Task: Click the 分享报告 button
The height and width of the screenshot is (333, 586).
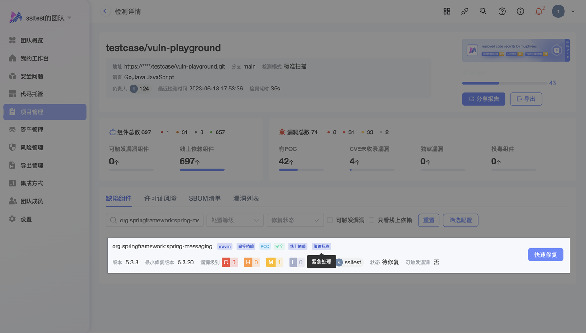Action: [483, 99]
